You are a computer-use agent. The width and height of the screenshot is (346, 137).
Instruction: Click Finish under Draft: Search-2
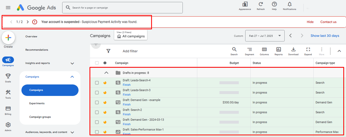tap(127, 114)
